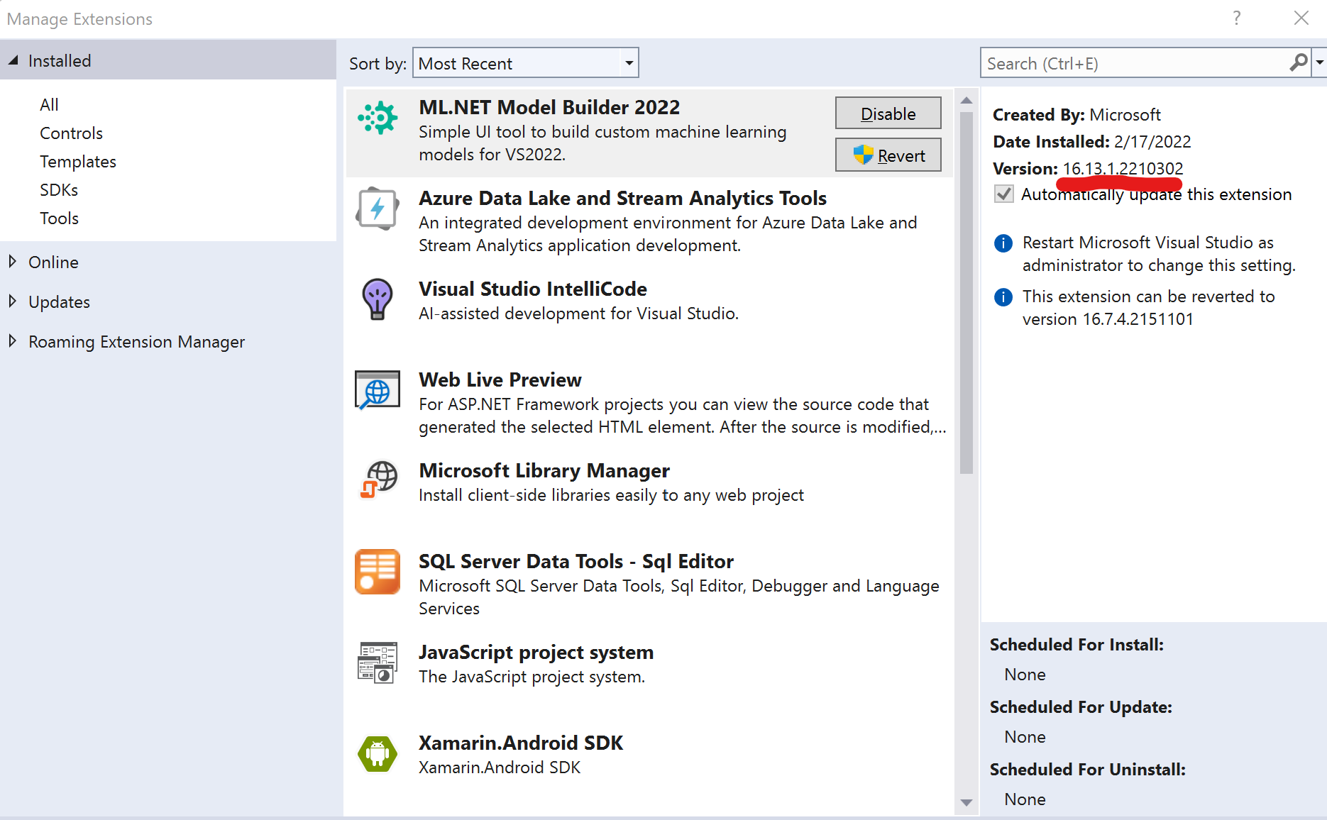Expand the Updates section

[x=59, y=301]
